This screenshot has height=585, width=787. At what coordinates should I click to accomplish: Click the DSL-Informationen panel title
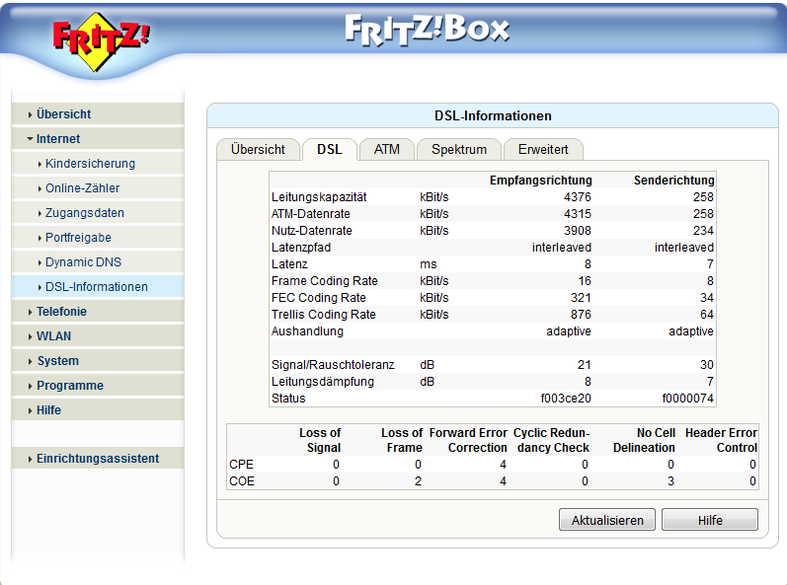tap(493, 115)
